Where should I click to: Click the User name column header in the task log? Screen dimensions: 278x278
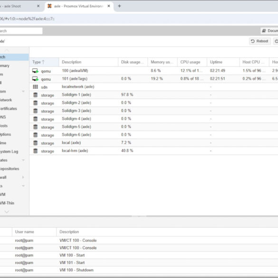pos(34,232)
